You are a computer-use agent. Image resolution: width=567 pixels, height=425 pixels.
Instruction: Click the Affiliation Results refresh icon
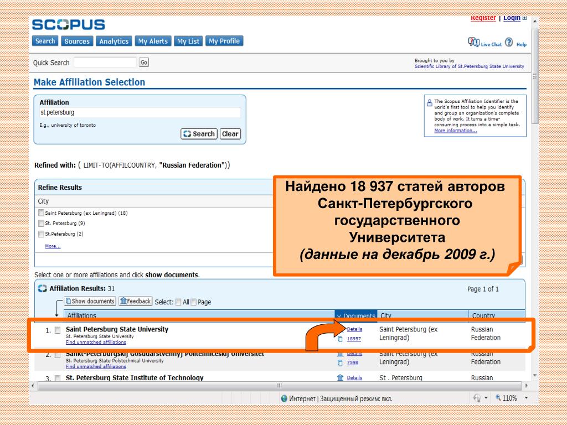[x=42, y=288]
